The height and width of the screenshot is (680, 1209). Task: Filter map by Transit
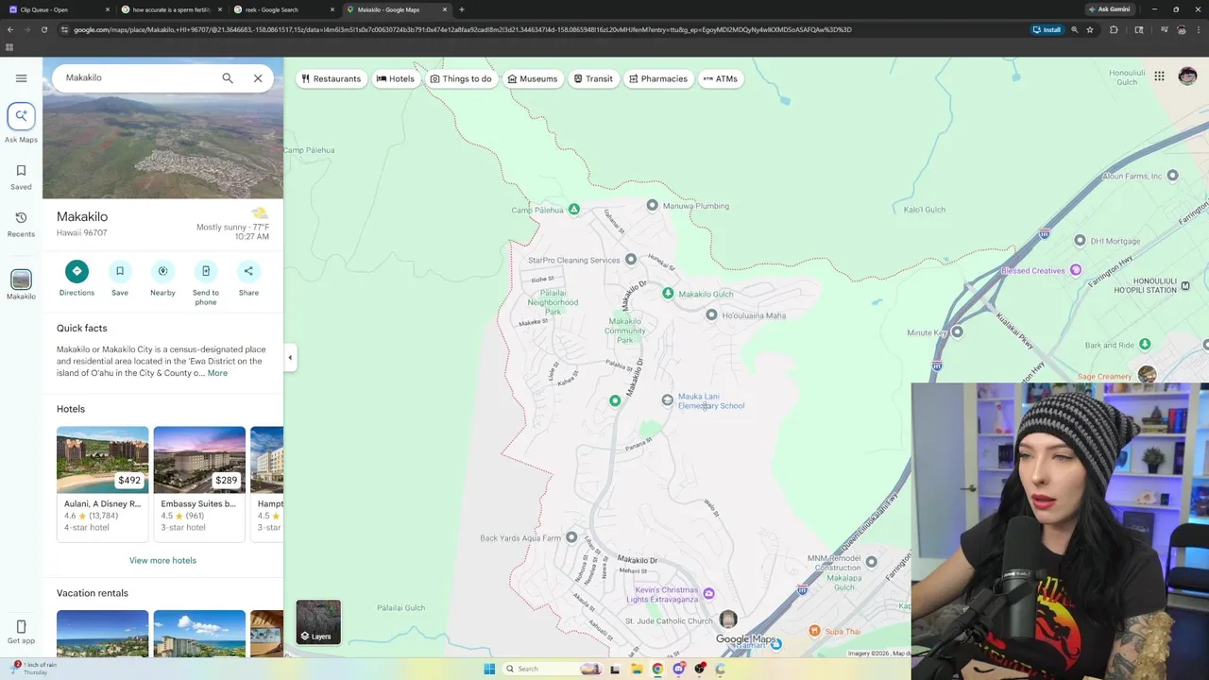coord(593,78)
